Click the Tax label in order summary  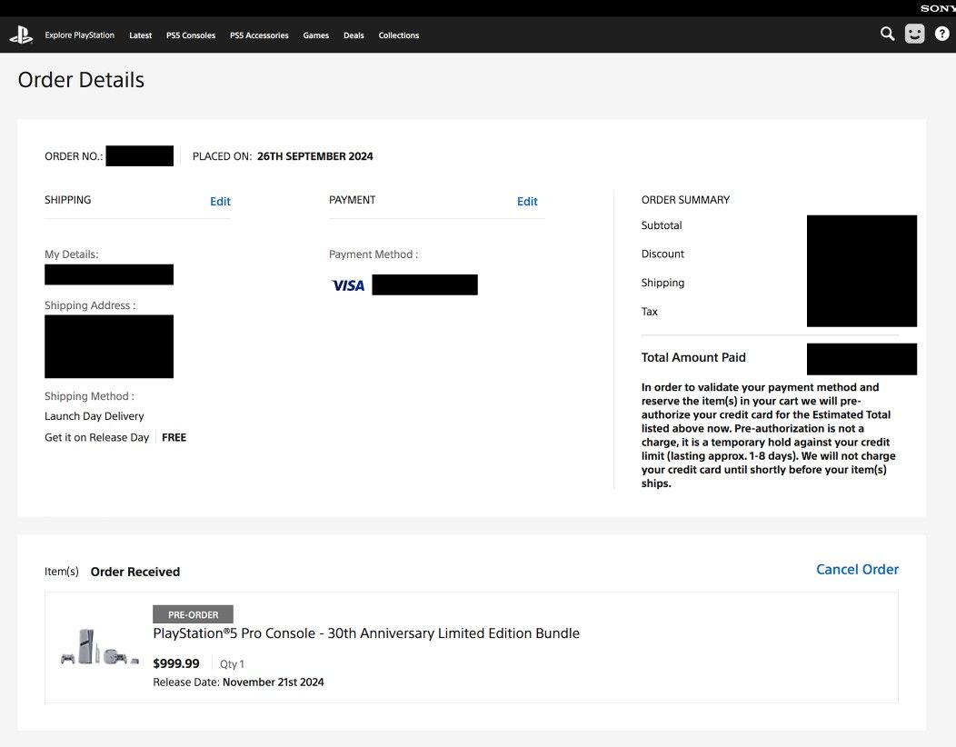650,312
